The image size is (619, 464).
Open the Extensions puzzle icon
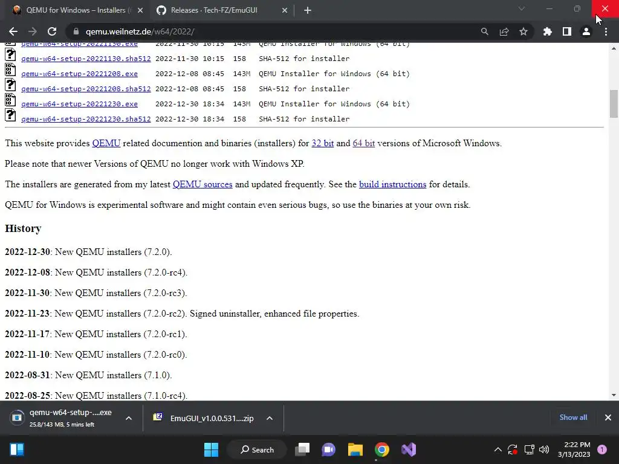click(x=547, y=31)
